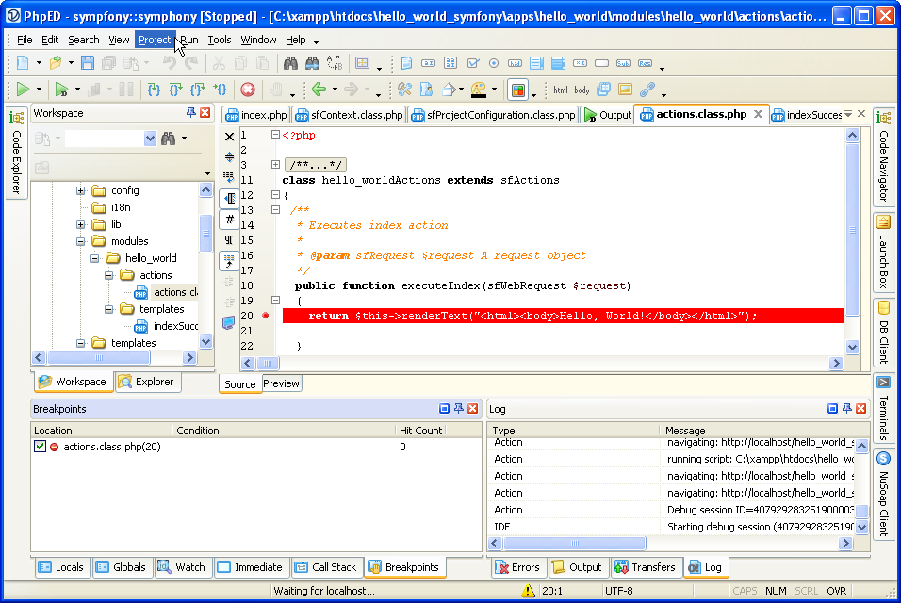Collapse the modules folder node
The width and height of the screenshot is (901, 603).
pyautogui.click(x=81, y=241)
